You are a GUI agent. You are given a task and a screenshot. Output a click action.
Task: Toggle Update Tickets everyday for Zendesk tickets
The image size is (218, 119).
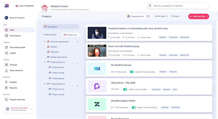pos(134,108)
